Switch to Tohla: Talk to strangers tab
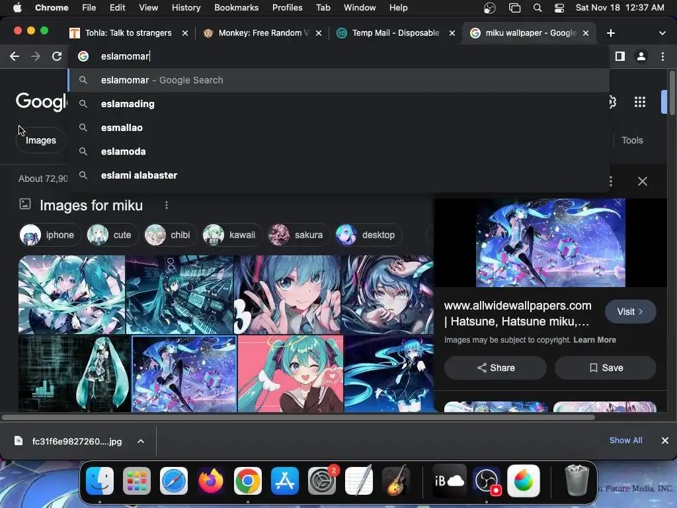The height and width of the screenshot is (508, 677). point(128,33)
